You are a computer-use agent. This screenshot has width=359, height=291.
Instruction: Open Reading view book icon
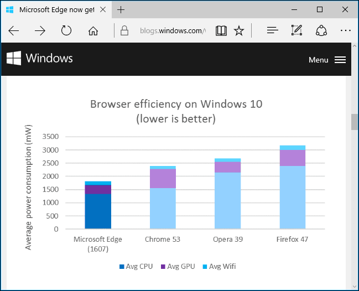pyautogui.click(x=221, y=30)
